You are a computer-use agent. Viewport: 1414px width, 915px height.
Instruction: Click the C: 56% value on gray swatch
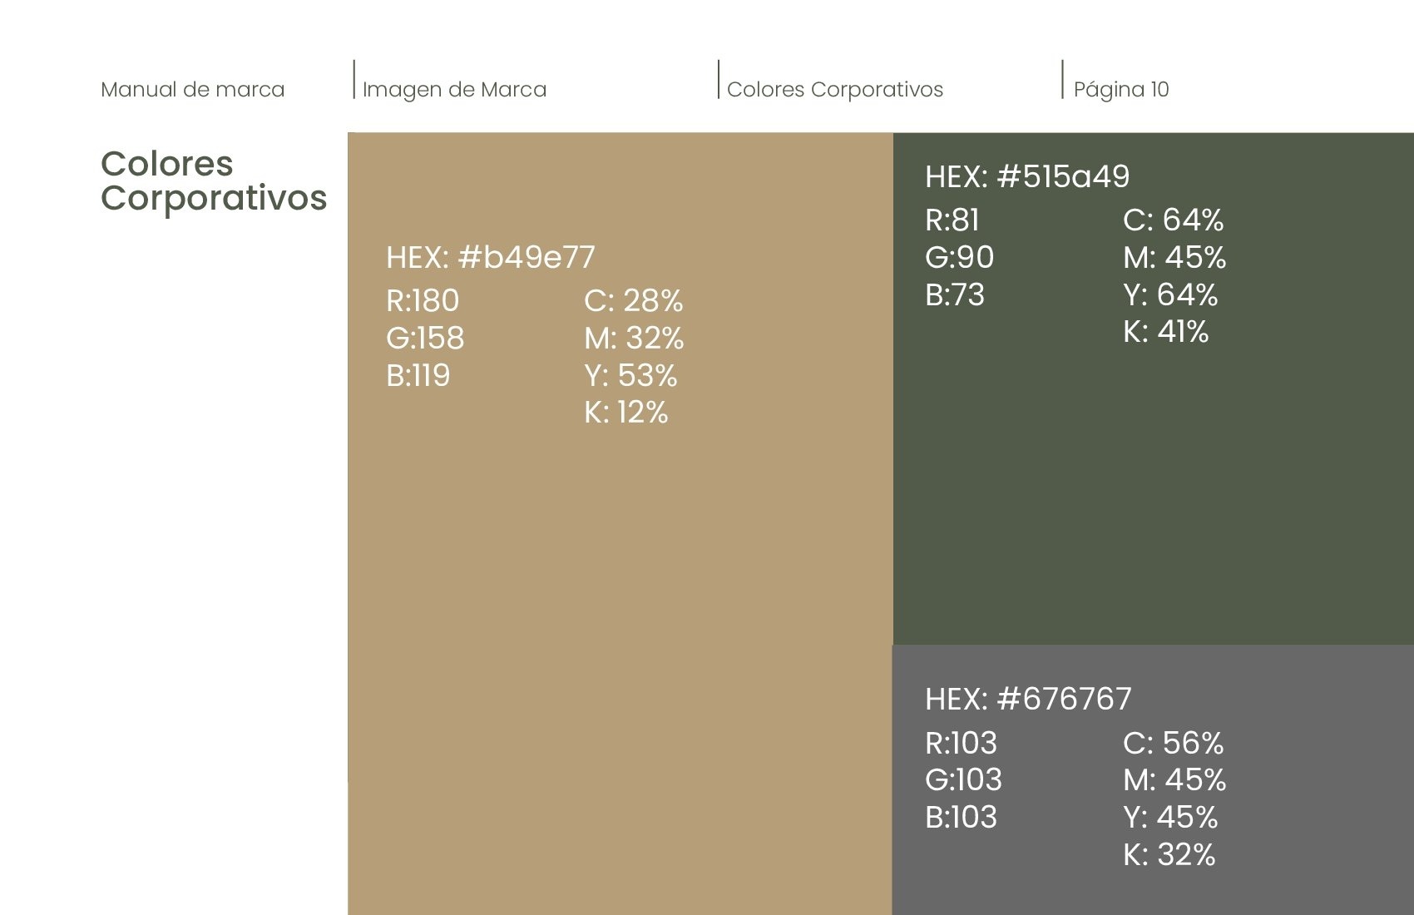(x=1173, y=743)
